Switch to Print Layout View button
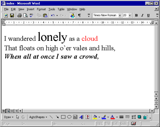160x127 pixels. pyautogui.click(x=12, y=111)
